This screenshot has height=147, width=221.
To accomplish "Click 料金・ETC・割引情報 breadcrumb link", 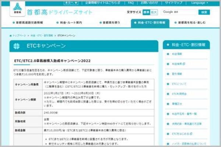I will [x=42, y=35].
